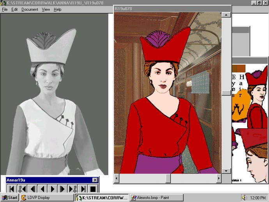The height and width of the screenshot is (202, 269).
Task: Go to previous keyframe in Annar19u controls
Action: (x=22, y=189)
